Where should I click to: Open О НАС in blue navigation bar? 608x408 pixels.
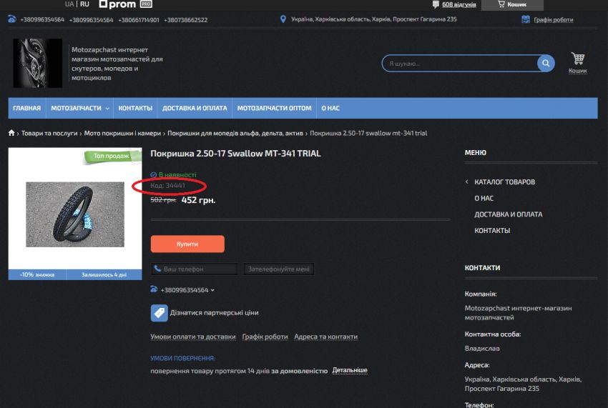330,108
